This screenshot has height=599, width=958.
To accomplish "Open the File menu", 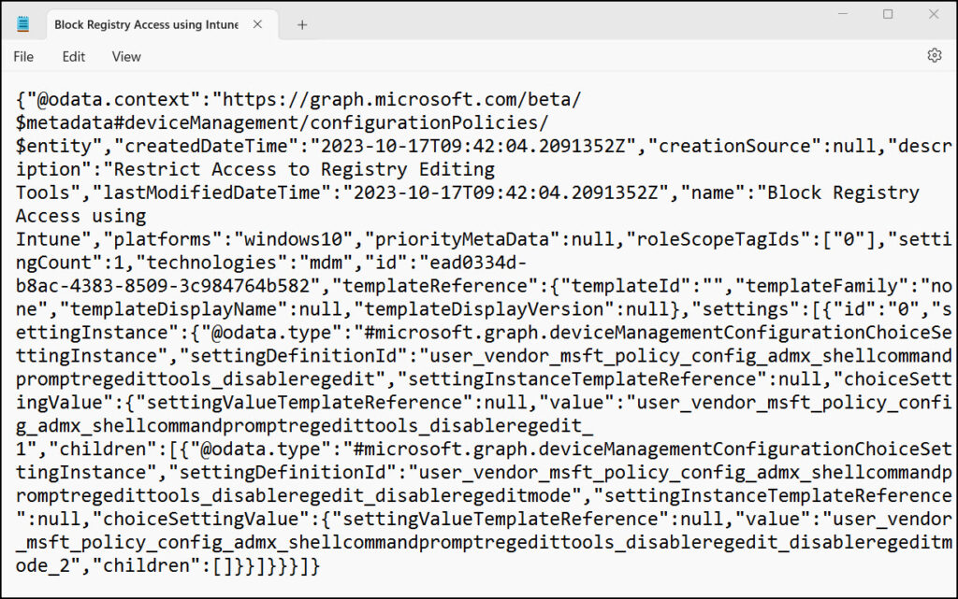I will pyautogui.click(x=23, y=57).
